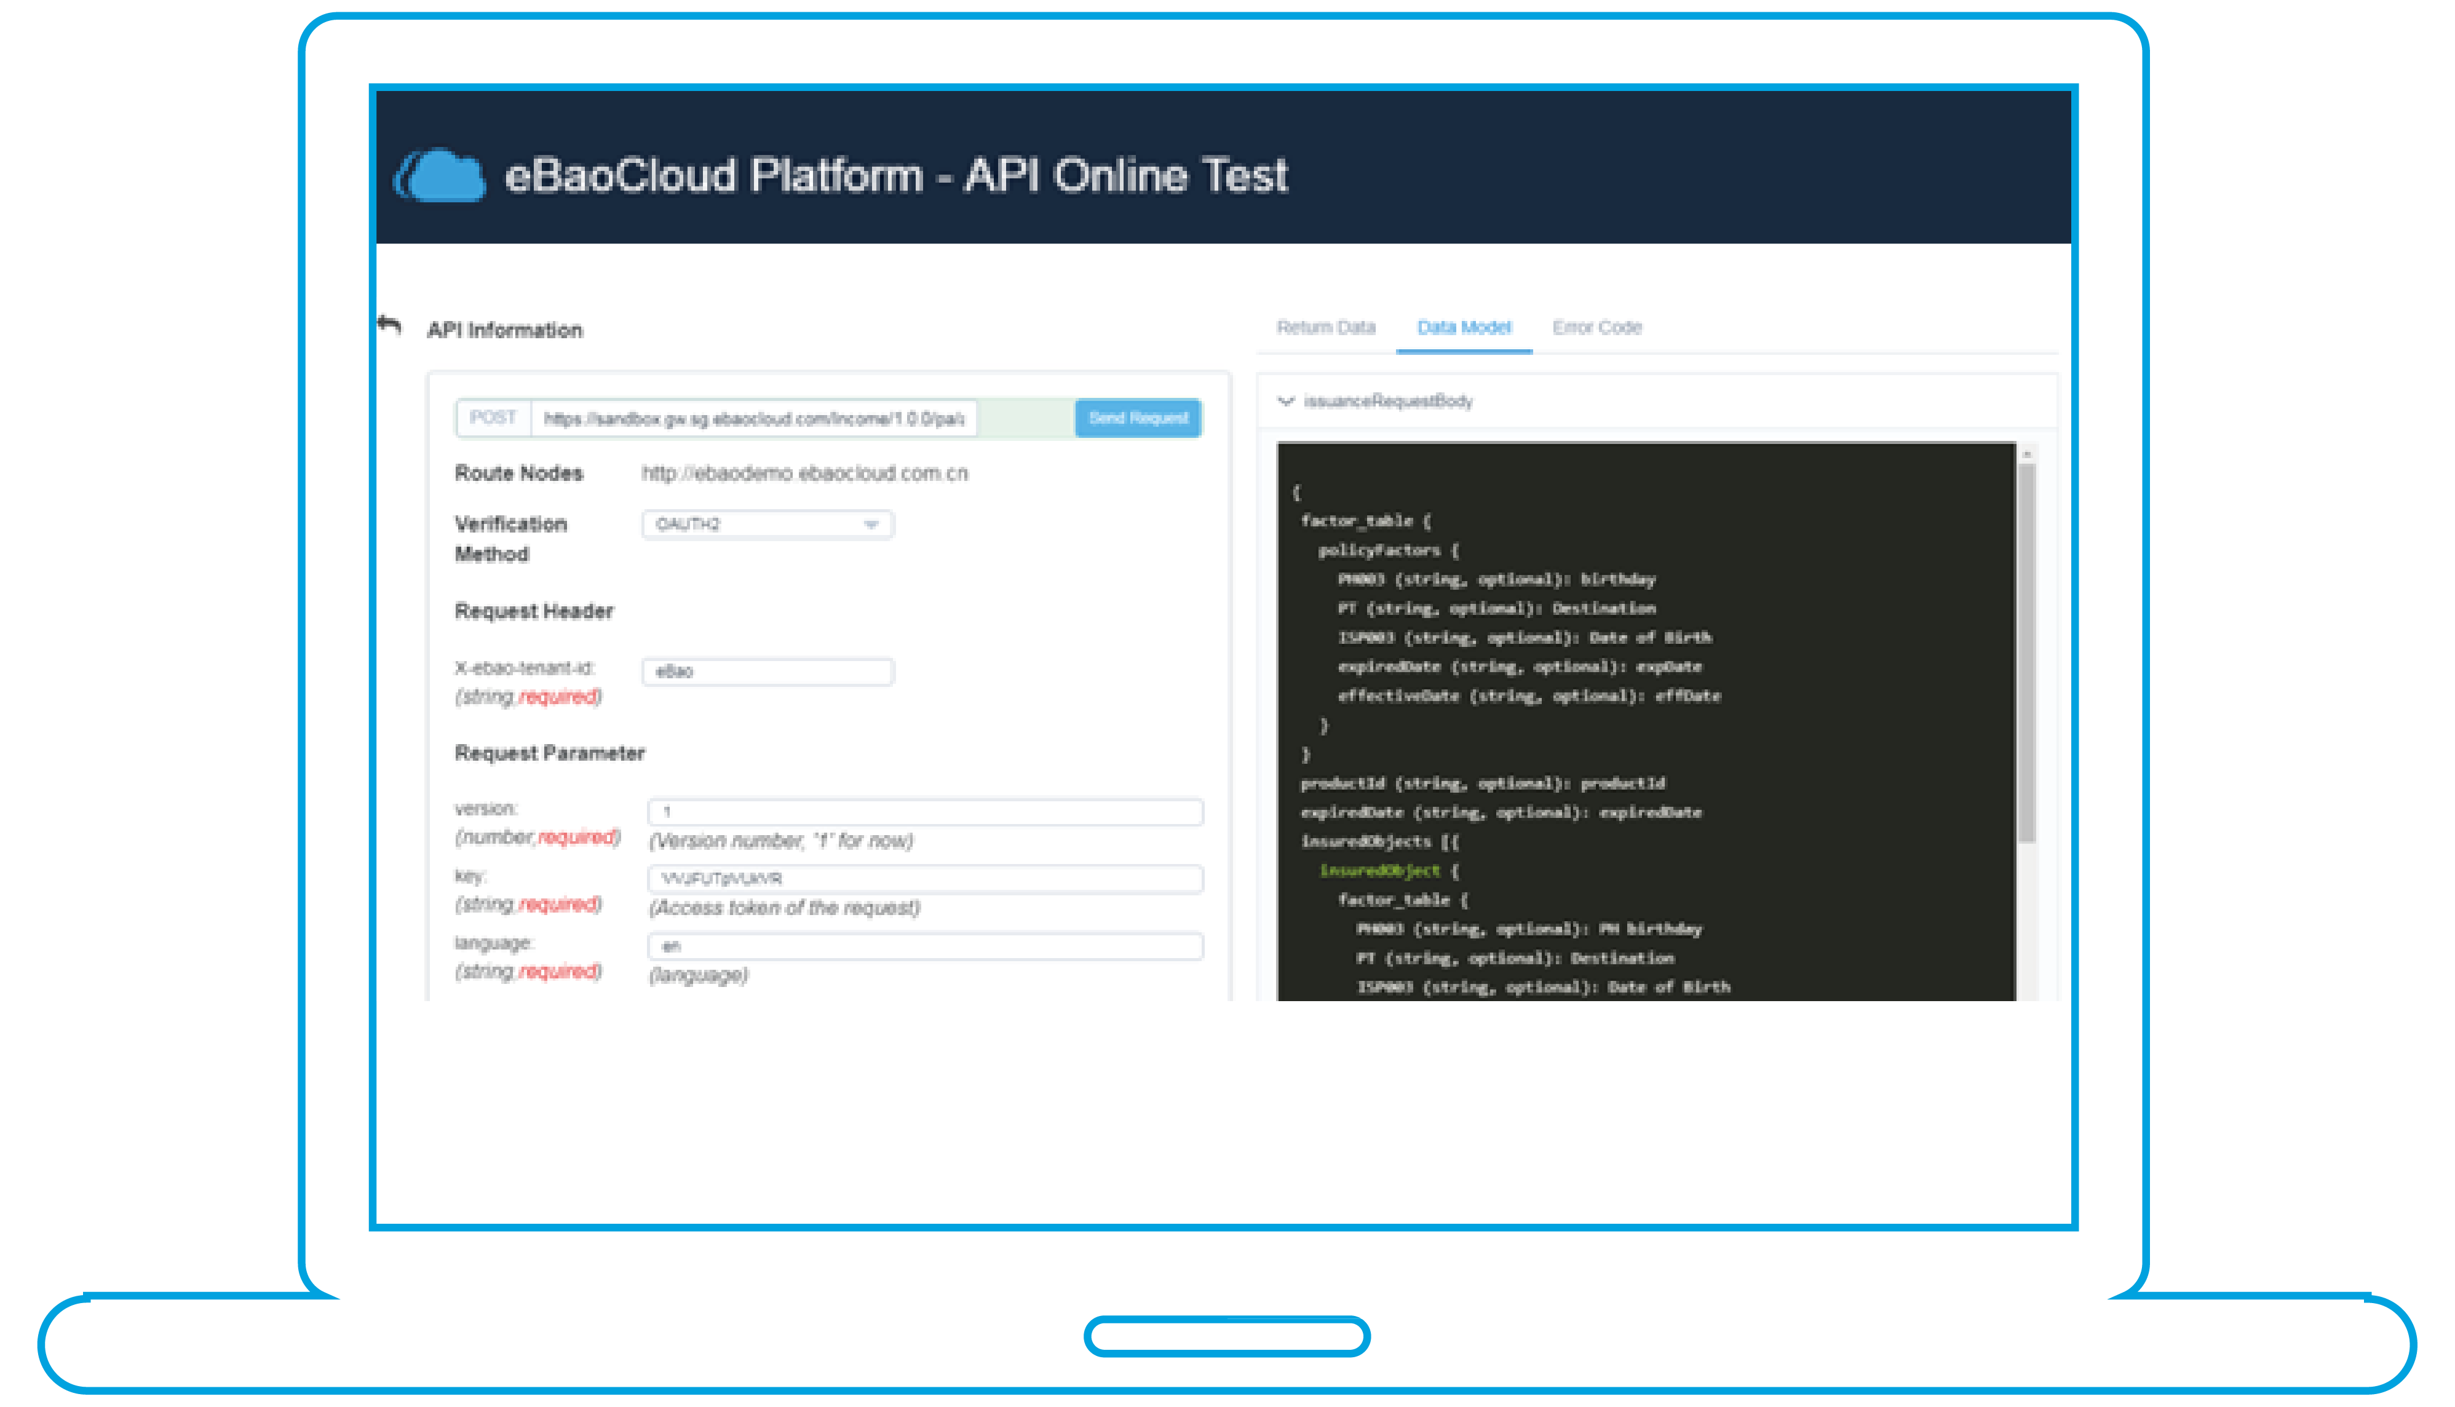2455x1407 pixels.
Task: Click the 'effectiveDate (string, optional): effDate' line
Action: pyautogui.click(x=1528, y=696)
